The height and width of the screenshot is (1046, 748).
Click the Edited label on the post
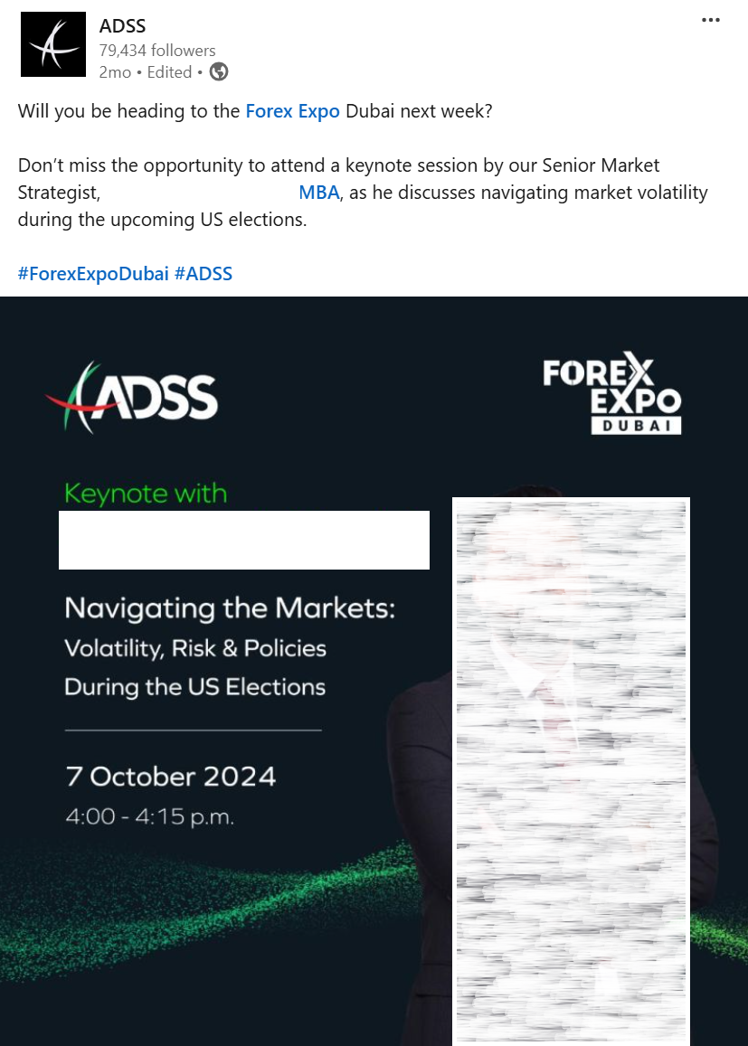[170, 72]
